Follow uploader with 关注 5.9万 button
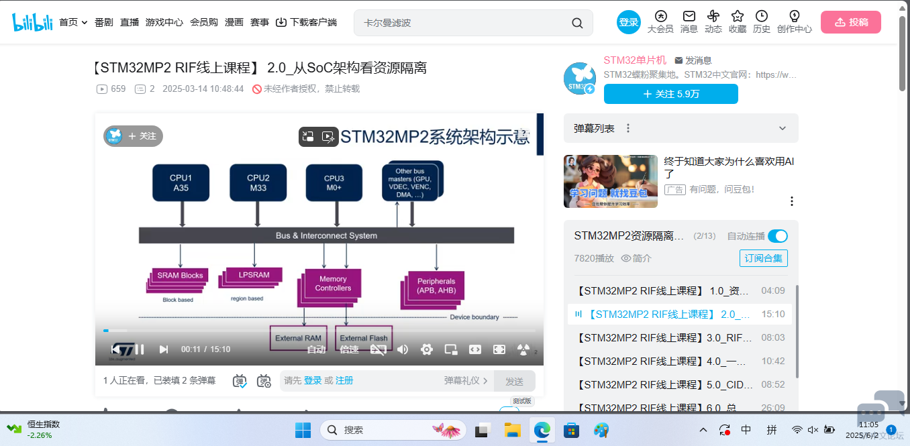The image size is (910, 446). 671,94
